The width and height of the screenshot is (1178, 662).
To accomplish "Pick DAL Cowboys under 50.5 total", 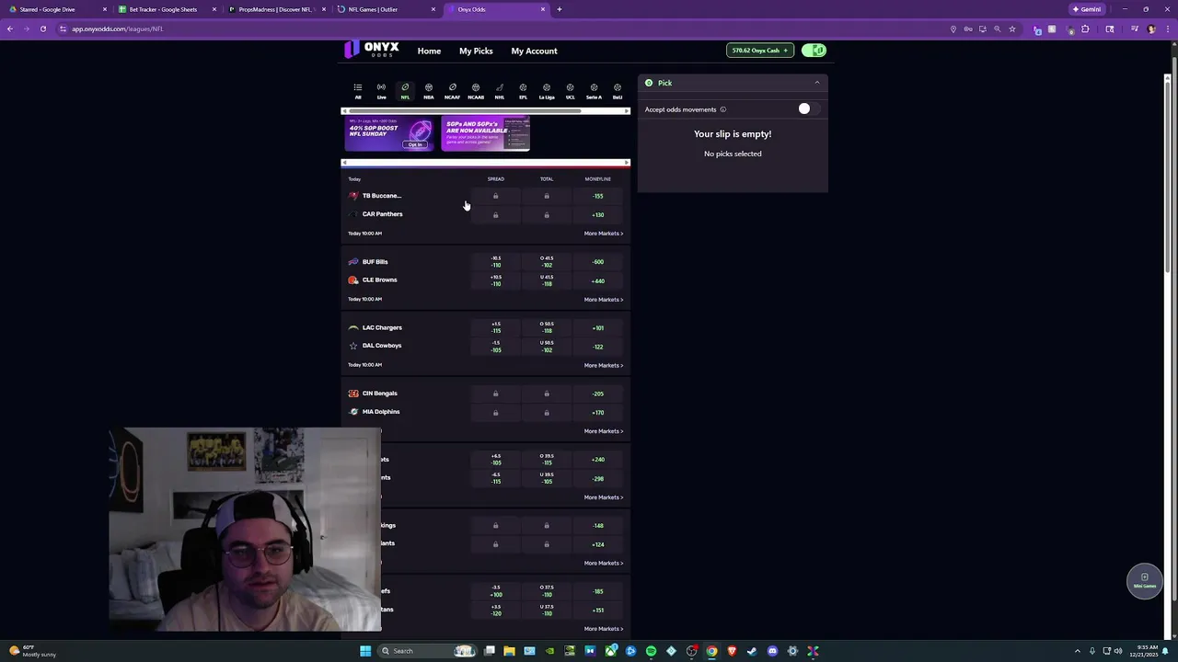I will tap(547, 347).
